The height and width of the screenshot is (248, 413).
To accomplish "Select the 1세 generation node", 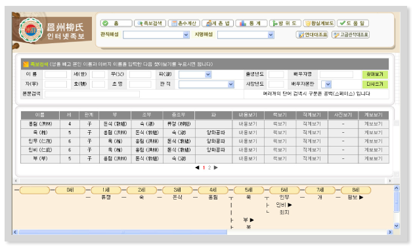I will pos(106,190).
